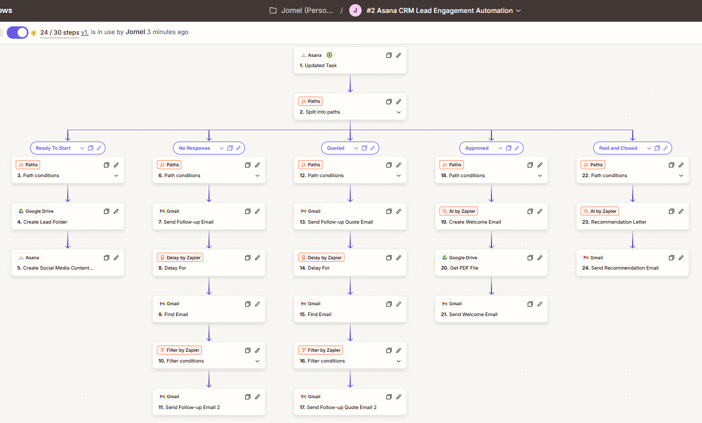The height and width of the screenshot is (423, 702).
Task: Duplicate the Quoted path
Action: (364, 148)
